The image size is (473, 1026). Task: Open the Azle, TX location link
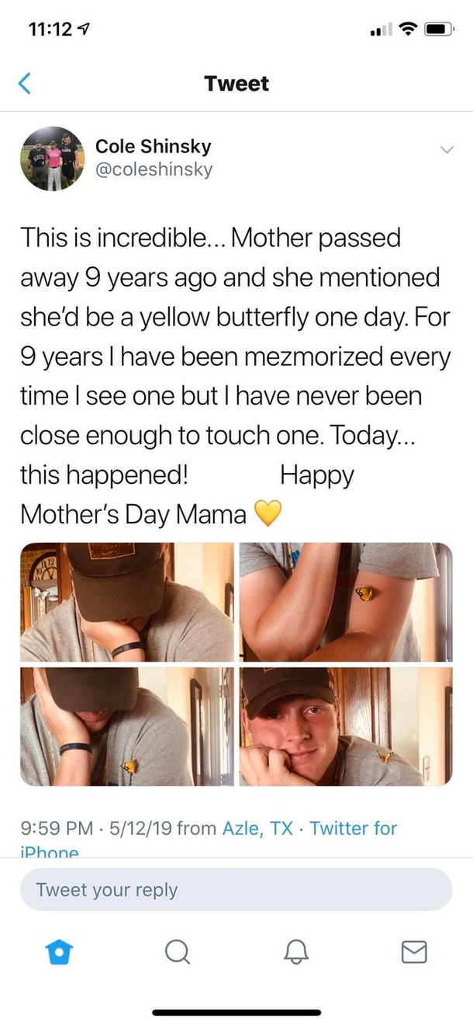tap(257, 828)
